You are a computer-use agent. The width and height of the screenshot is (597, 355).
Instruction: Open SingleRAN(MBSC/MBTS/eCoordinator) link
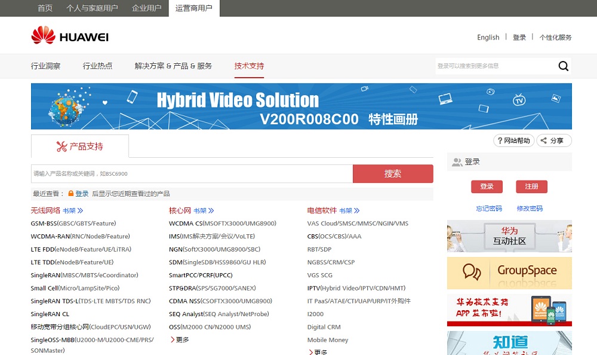coord(85,276)
